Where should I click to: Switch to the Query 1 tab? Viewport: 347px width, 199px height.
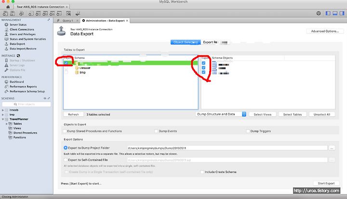[67, 21]
